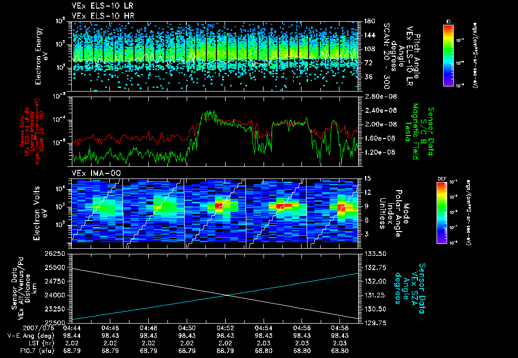Click the '2.00e-08' magnetic field tick

381,124
